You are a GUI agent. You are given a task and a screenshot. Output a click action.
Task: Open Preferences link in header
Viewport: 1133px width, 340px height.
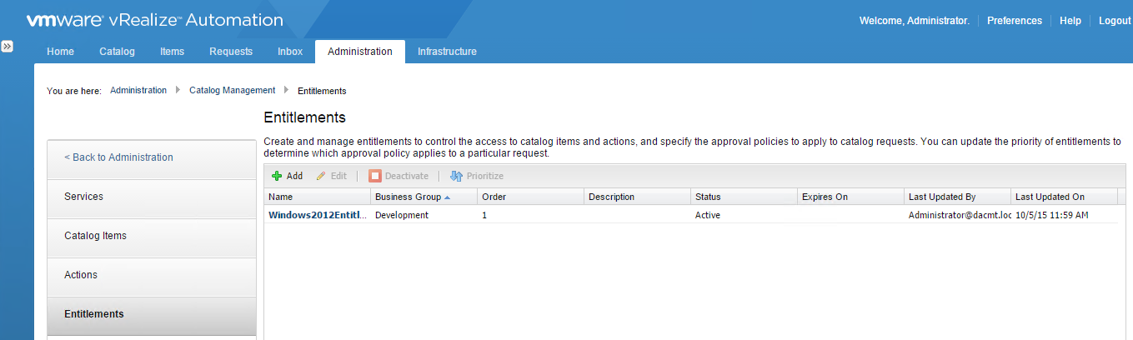click(x=1015, y=21)
